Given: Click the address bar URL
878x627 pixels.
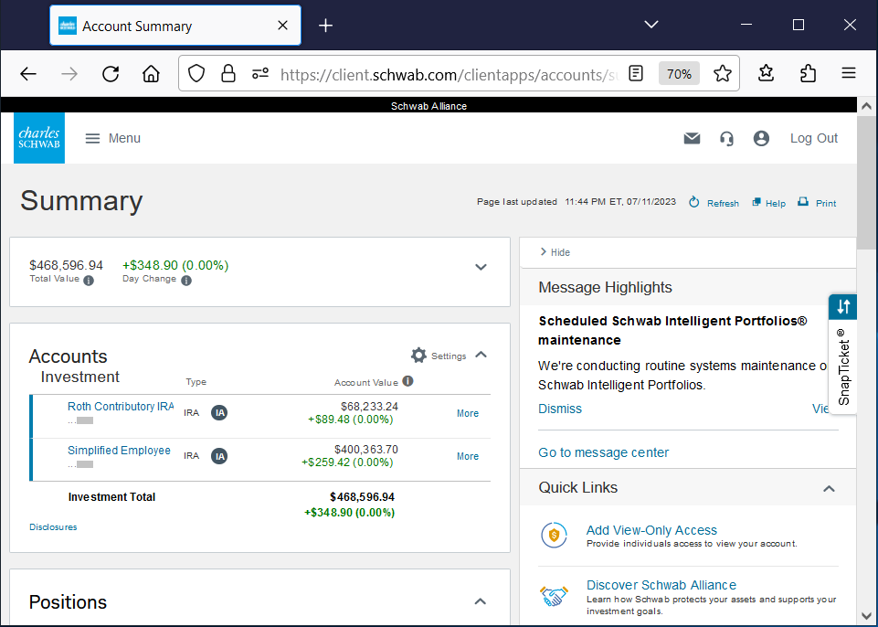Looking at the screenshot, I should (448, 74).
